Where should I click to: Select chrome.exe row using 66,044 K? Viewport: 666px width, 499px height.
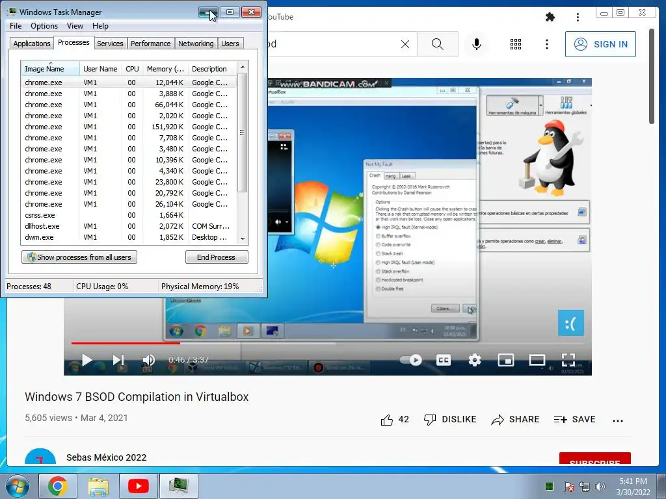tap(129, 105)
